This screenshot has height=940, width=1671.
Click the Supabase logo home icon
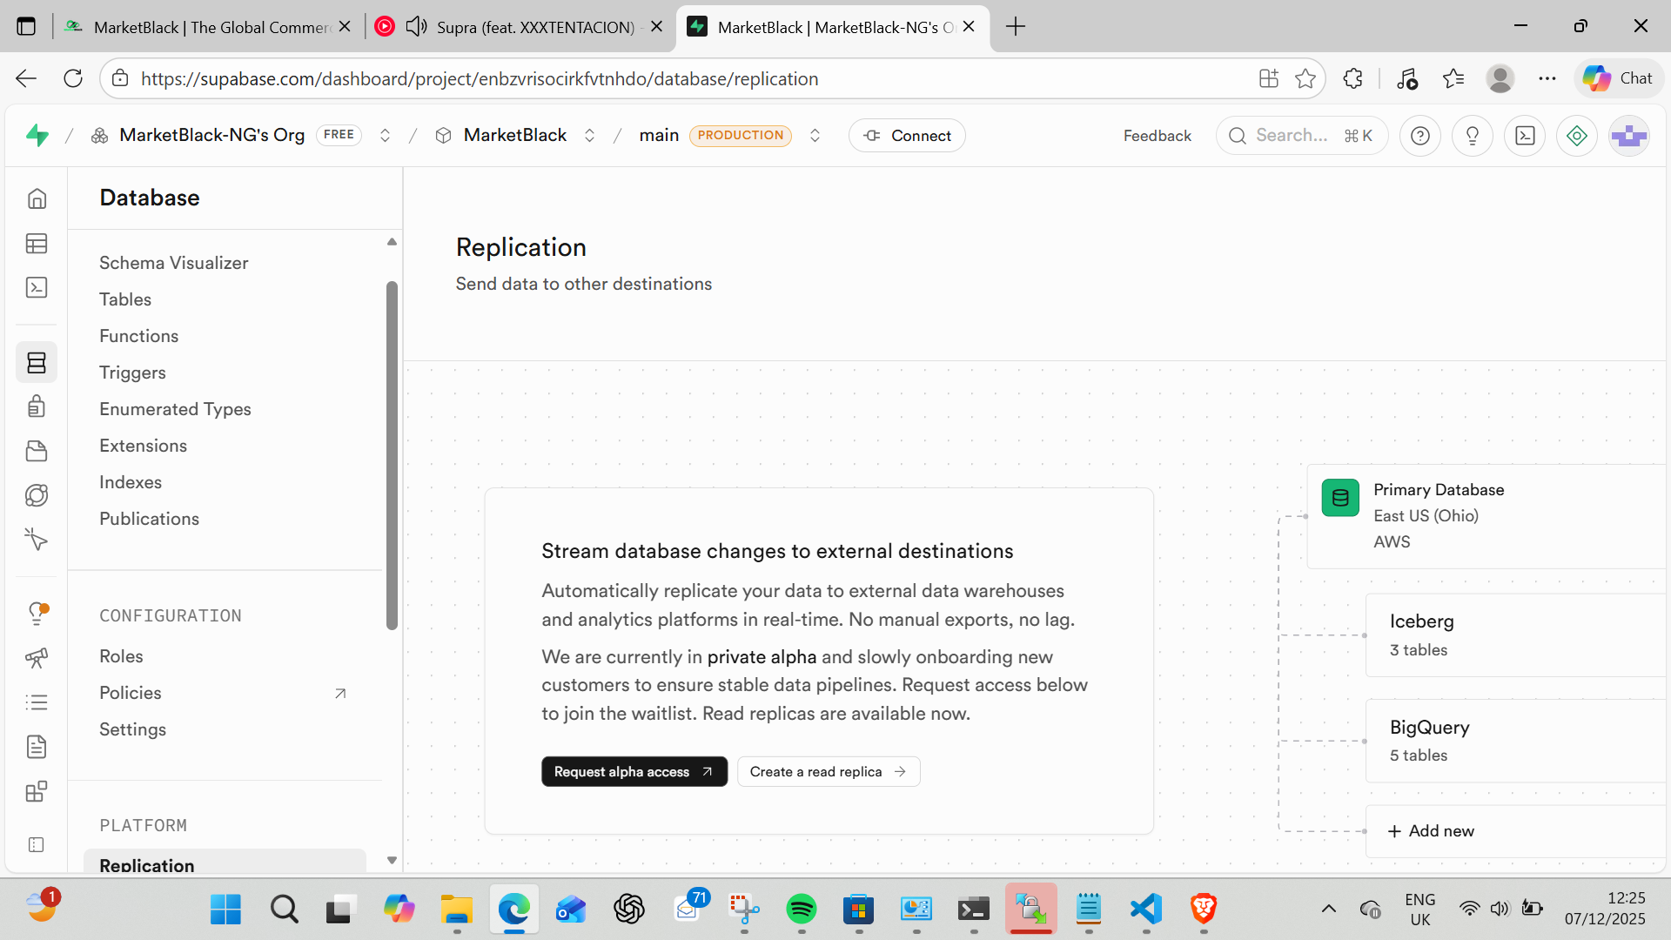[37, 135]
